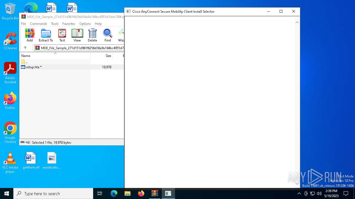Open Microsoft Edge from the taskbar
355x199 pixels.
click(x=114, y=193)
